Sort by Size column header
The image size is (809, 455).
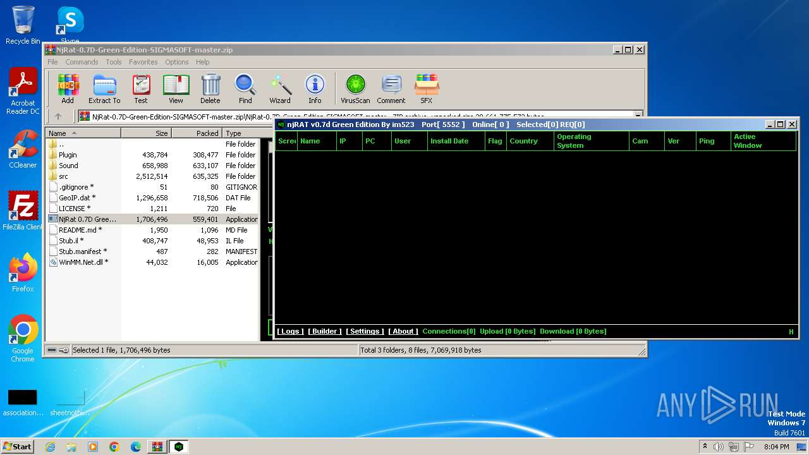coord(146,133)
